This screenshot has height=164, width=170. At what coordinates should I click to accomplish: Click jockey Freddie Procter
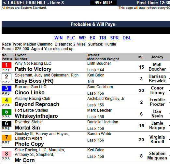pyautogui.click(x=157, y=102)
